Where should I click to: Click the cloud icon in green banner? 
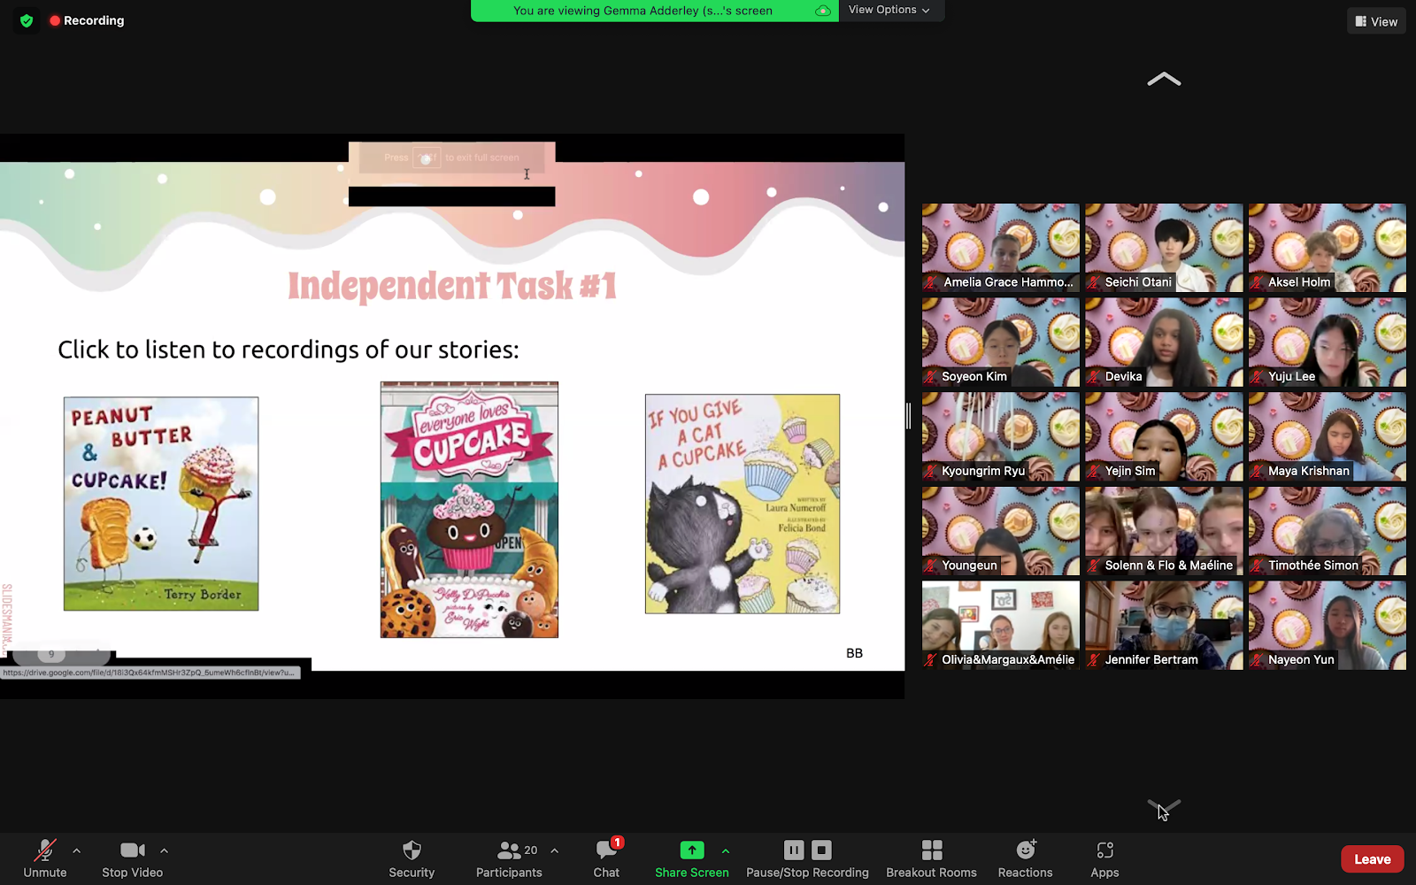click(x=823, y=11)
